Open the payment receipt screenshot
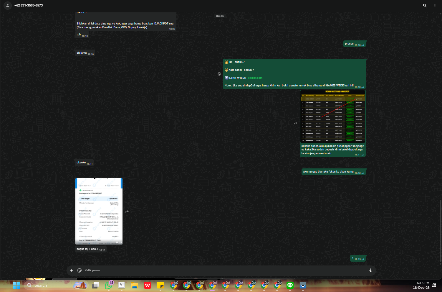This screenshot has width=442, height=292. (x=99, y=211)
